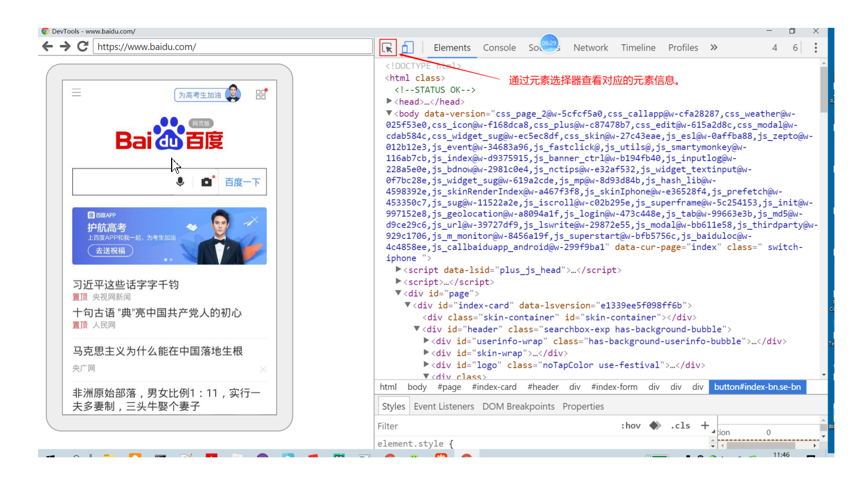Open the Profiles tab
The width and height of the screenshot is (860, 484).
683,48
